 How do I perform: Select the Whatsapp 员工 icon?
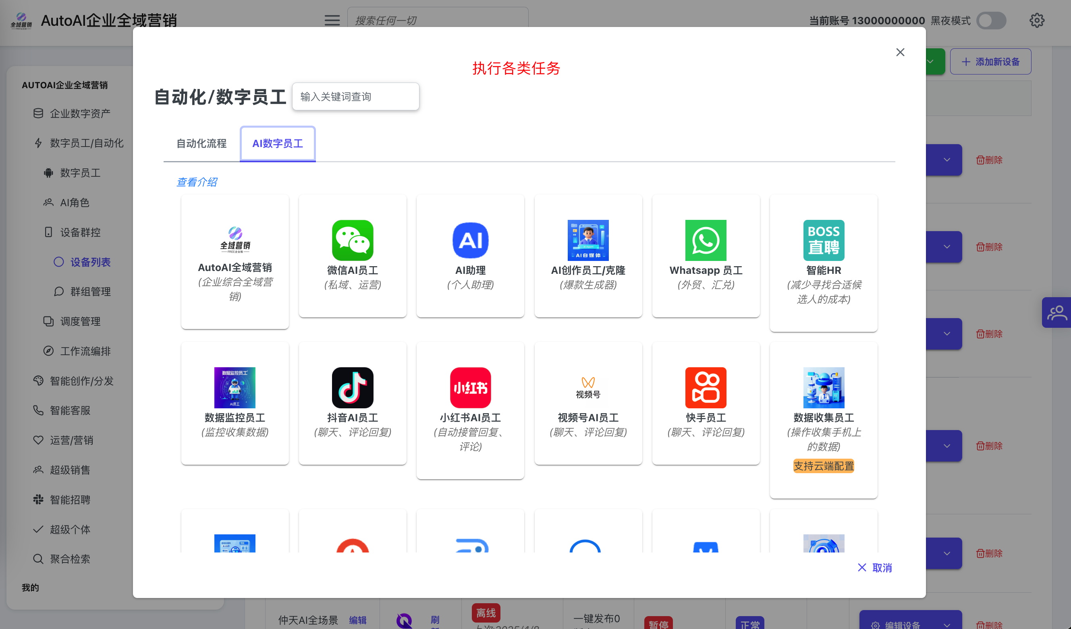706,240
